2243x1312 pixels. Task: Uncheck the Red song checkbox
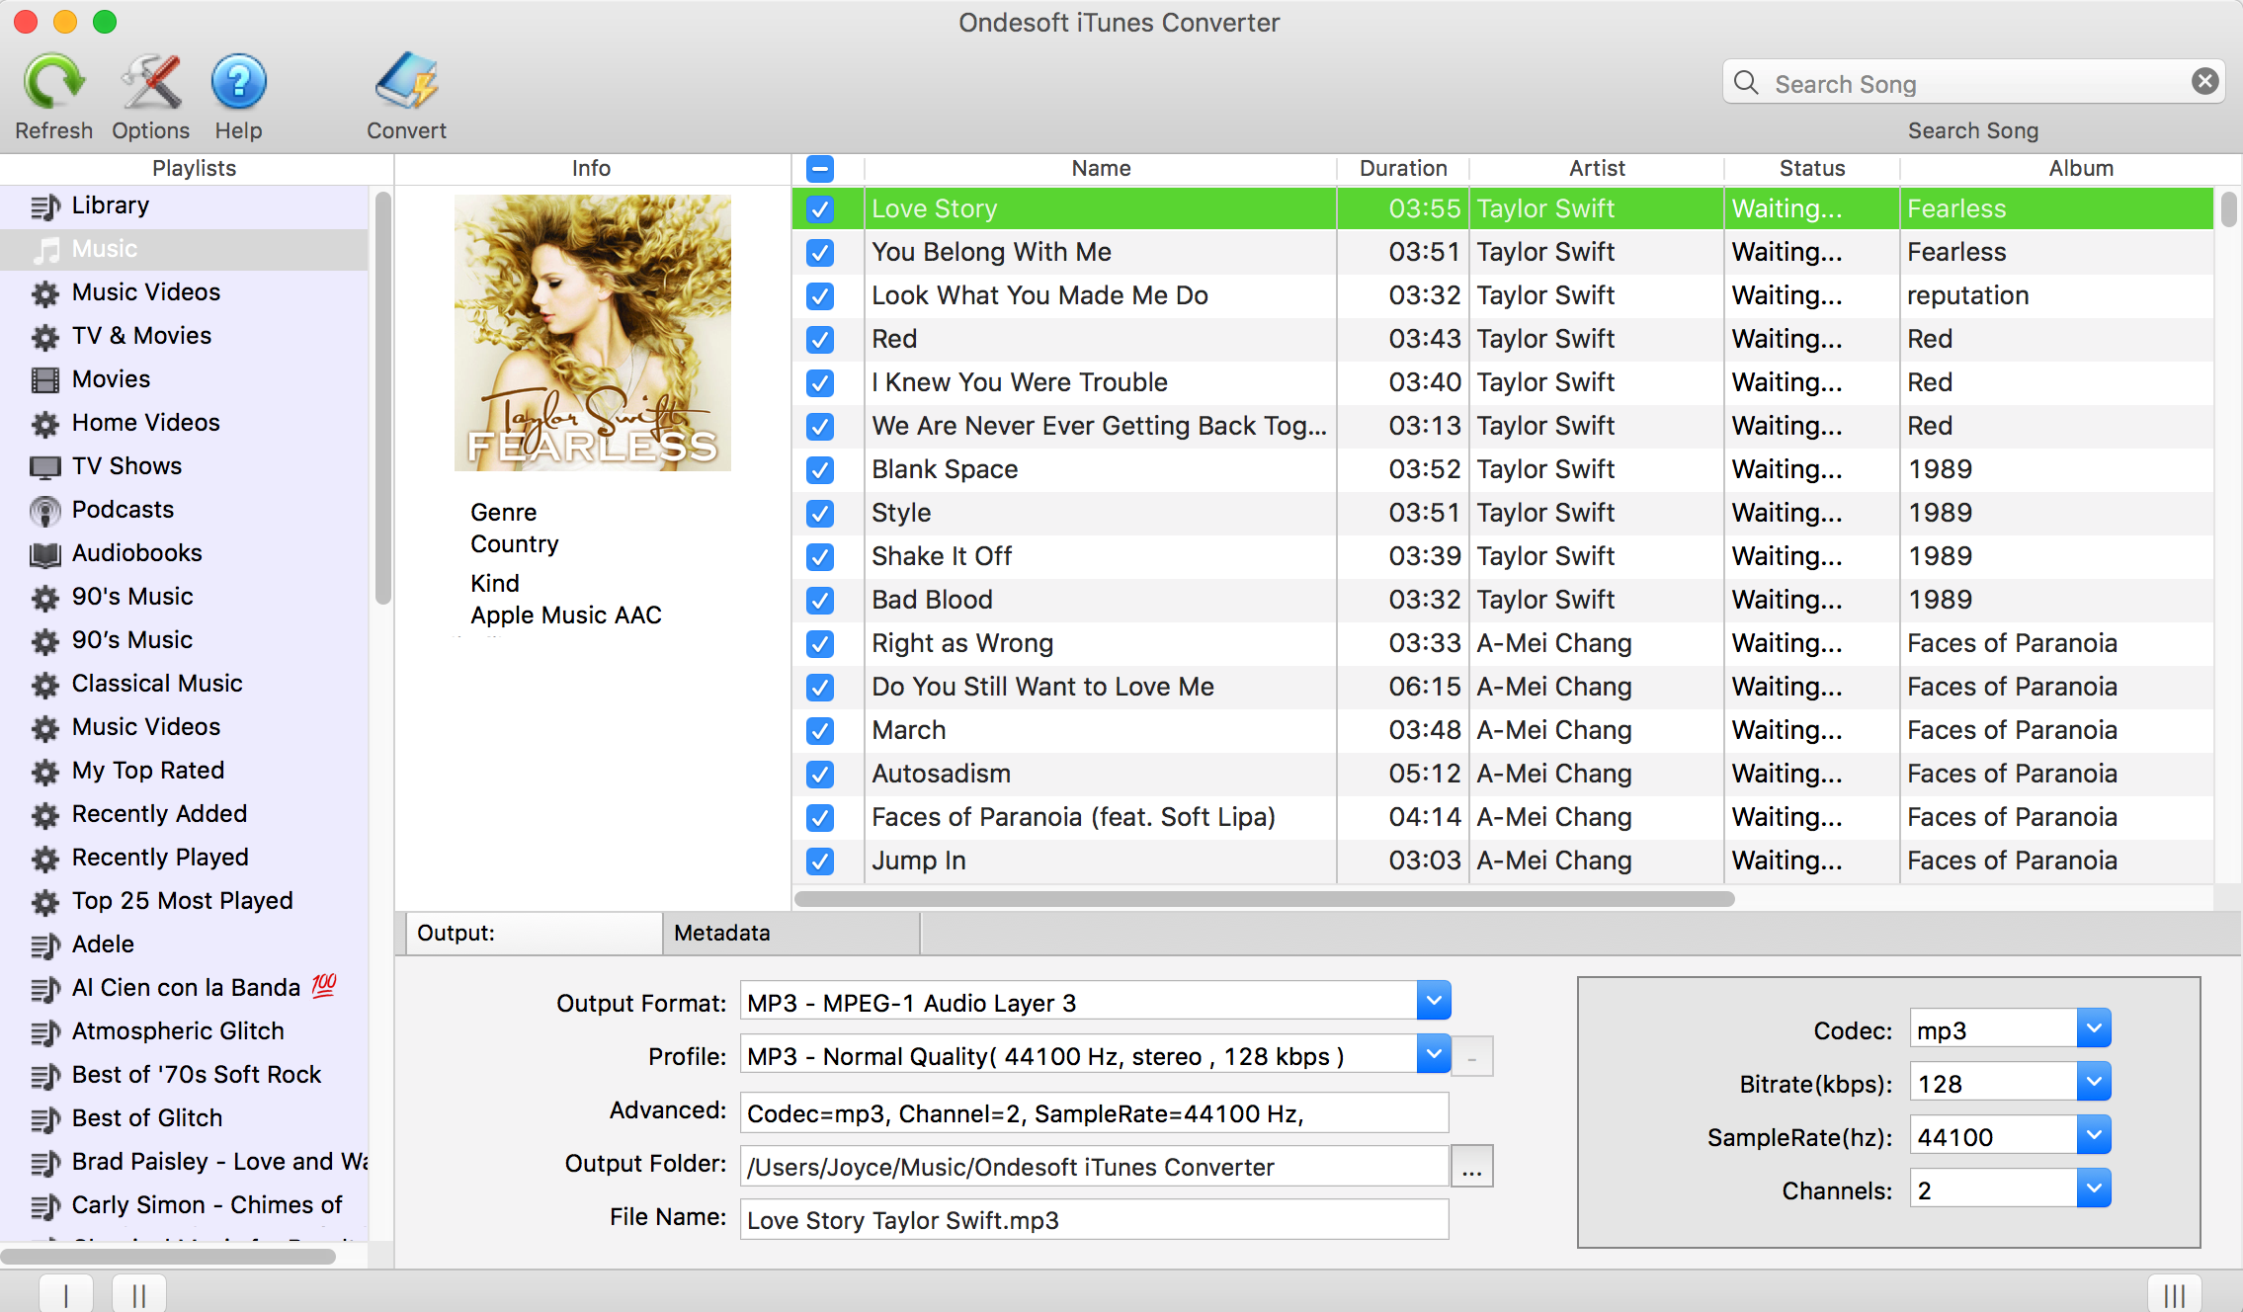point(820,337)
